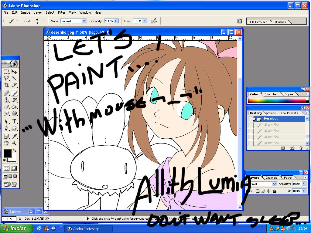Image resolution: width=311 pixels, height=233 pixels.
Task: Switch to Full Screen mode without menu bar
Action: pos(15,176)
